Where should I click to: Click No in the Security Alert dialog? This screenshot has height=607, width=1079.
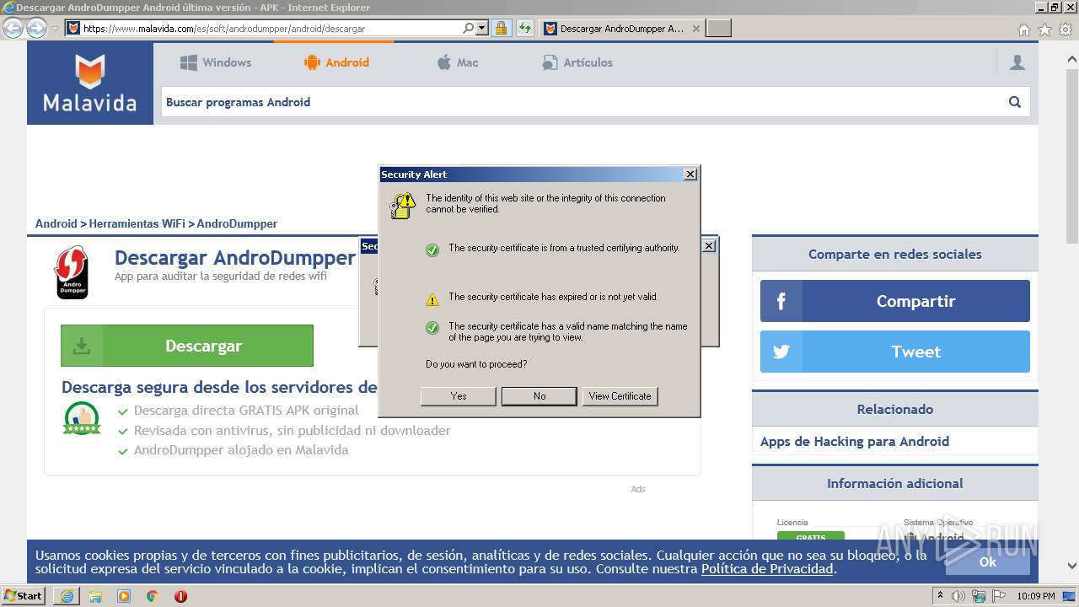(x=539, y=396)
